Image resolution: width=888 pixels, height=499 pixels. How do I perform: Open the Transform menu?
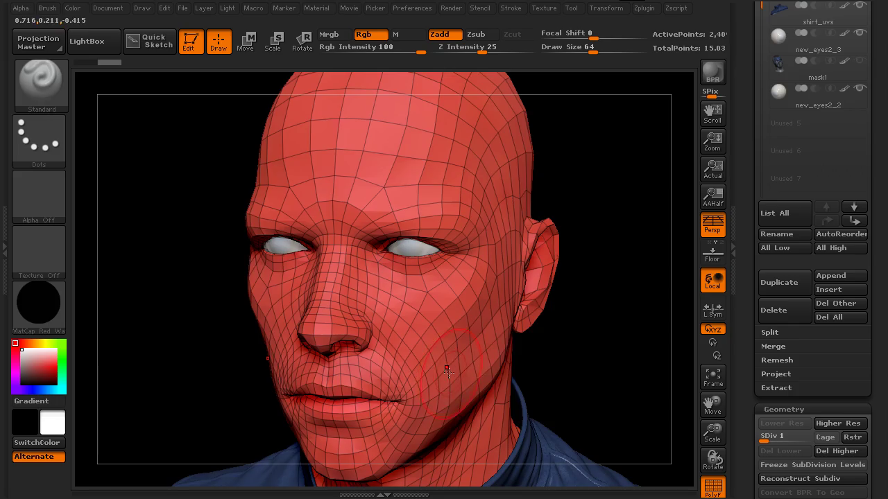606,8
